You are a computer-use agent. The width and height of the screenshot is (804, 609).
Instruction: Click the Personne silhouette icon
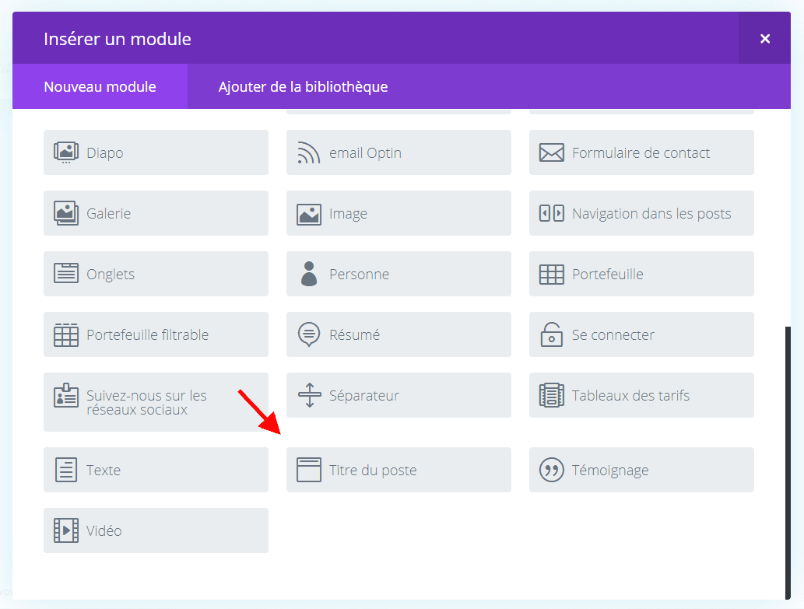[309, 274]
